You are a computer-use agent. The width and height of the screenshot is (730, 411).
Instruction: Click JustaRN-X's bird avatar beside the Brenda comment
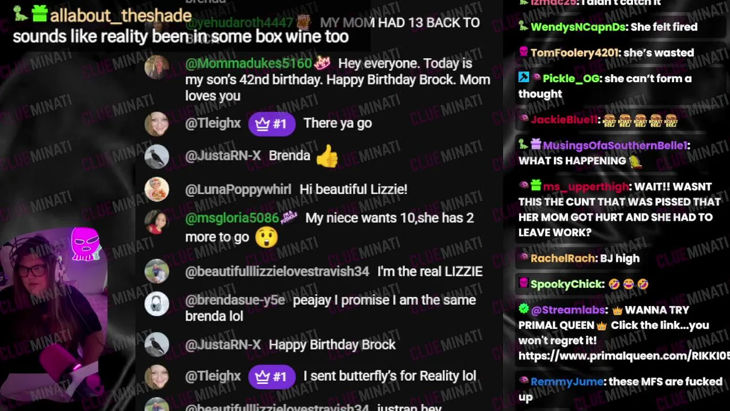(x=157, y=156)
